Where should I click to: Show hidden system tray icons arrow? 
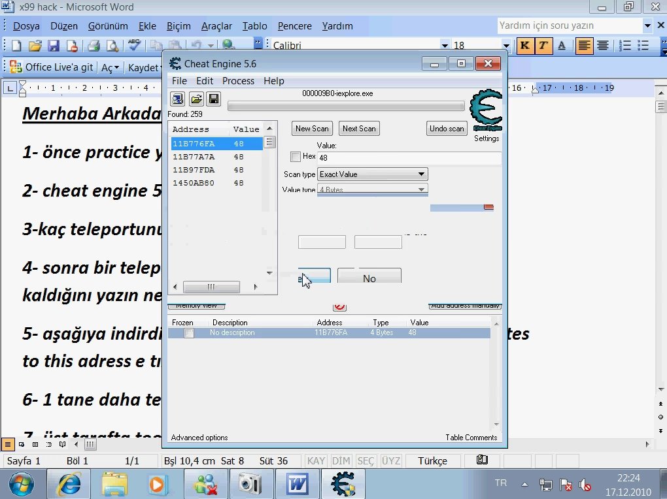click(524, 484)
